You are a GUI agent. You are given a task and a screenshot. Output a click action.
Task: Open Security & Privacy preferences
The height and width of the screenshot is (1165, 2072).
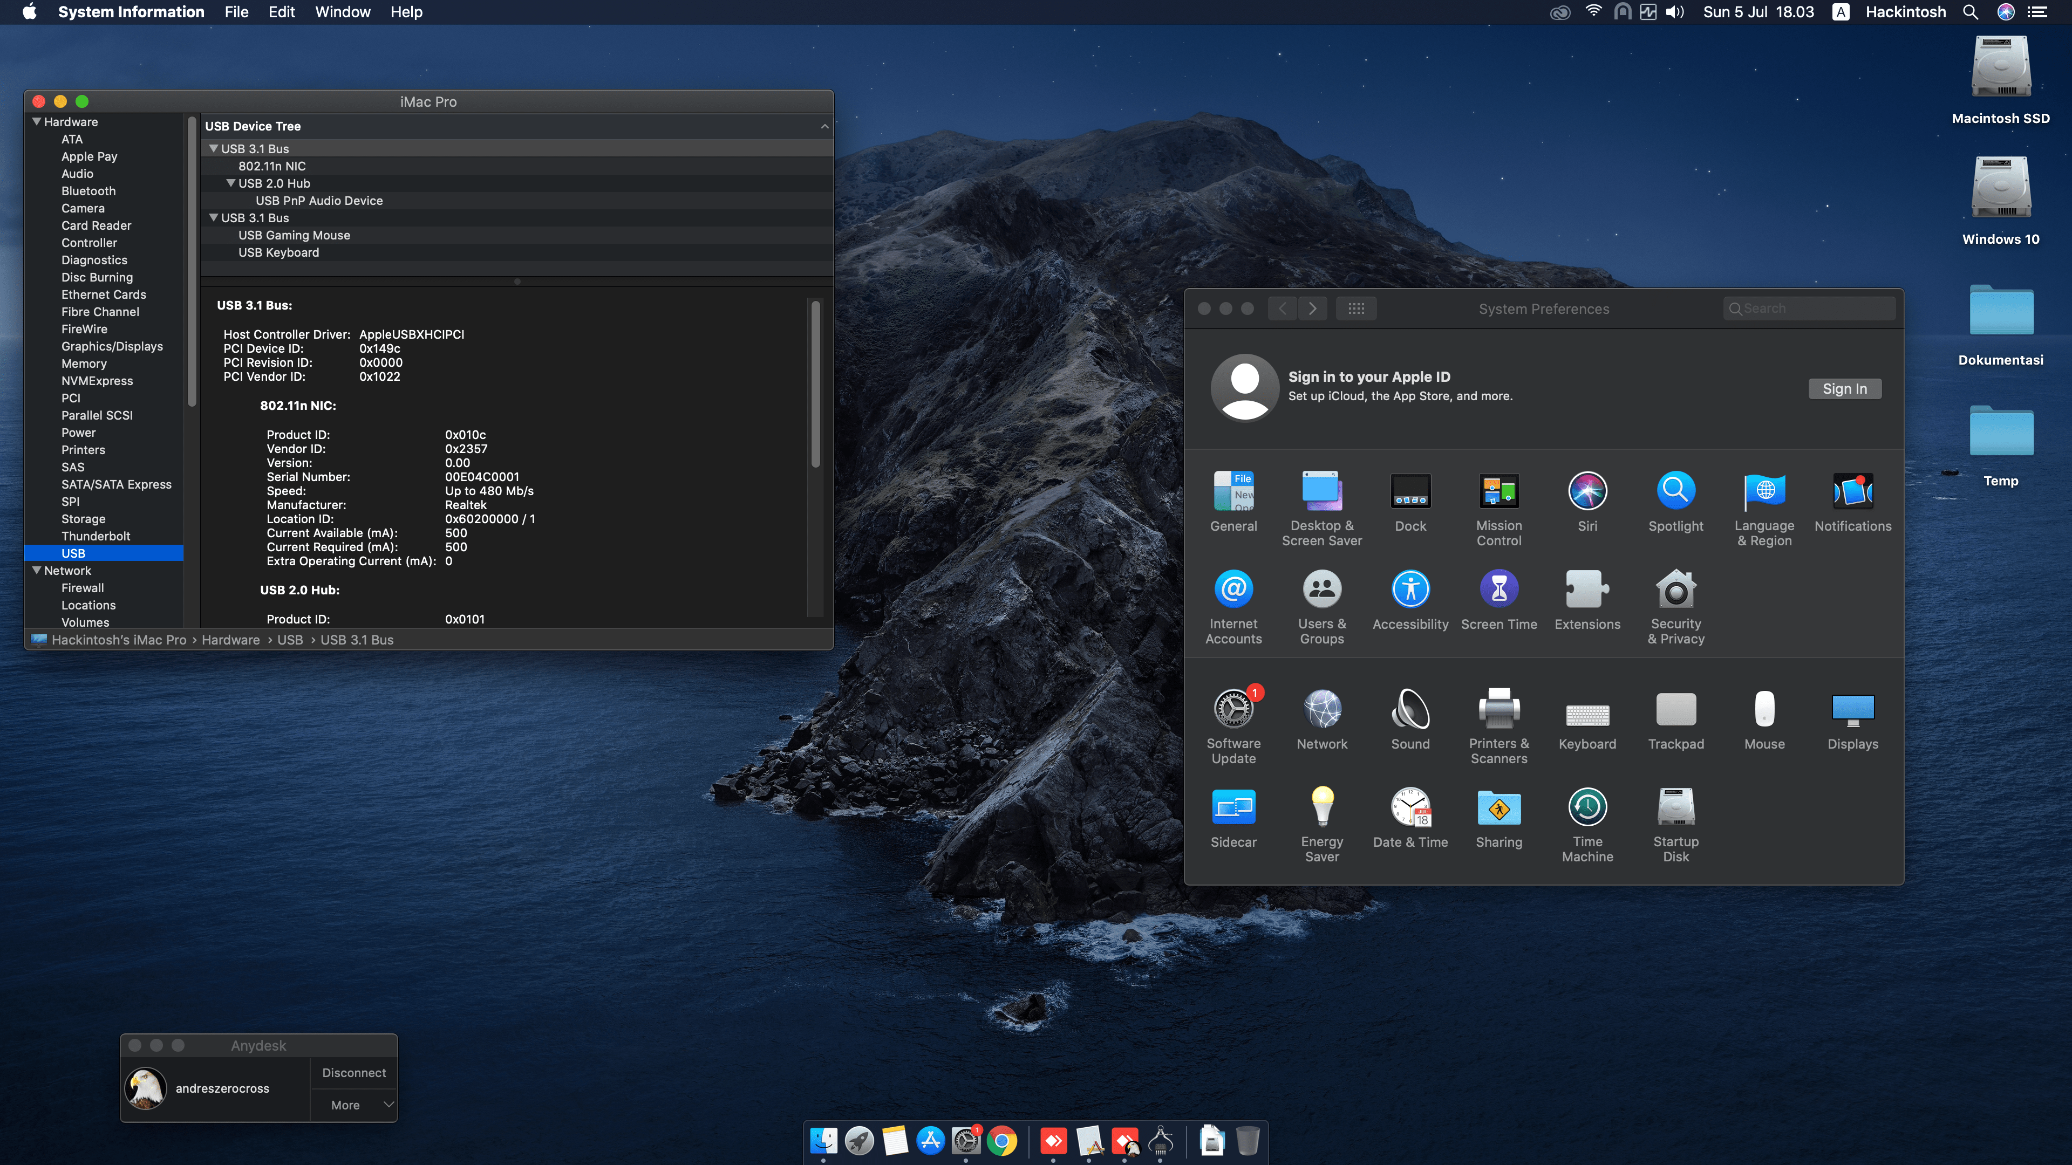coord(1675,590)
